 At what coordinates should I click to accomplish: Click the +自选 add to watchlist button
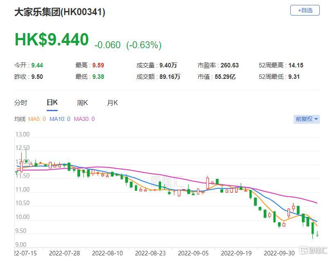coord(305,10)
